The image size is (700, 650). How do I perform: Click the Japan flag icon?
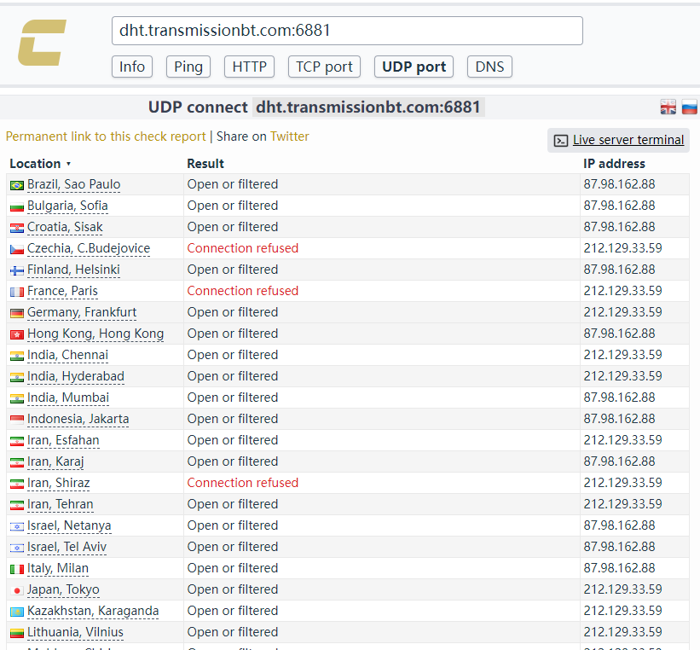click(x=17, y=590)
